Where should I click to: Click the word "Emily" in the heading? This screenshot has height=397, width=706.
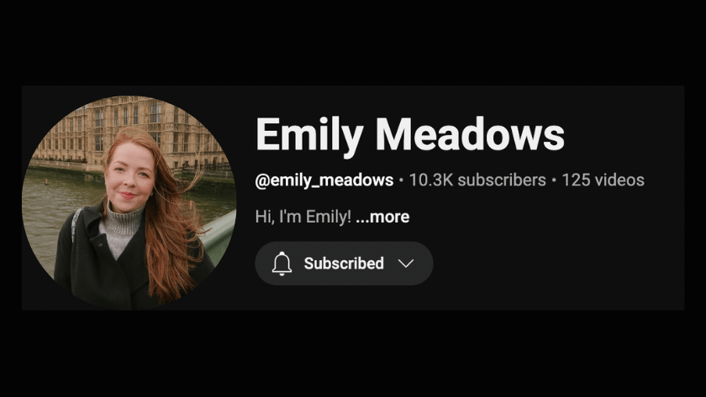tap(309, 136)
